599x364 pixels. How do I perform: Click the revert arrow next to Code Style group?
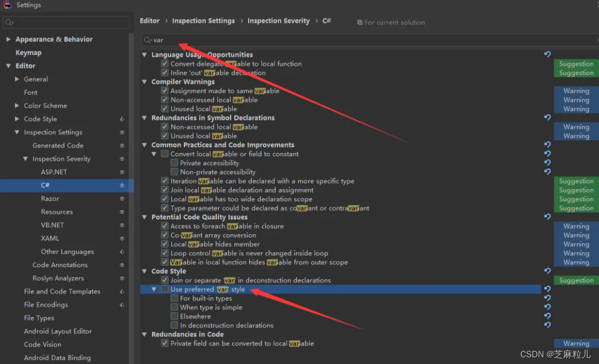[547, 271]
